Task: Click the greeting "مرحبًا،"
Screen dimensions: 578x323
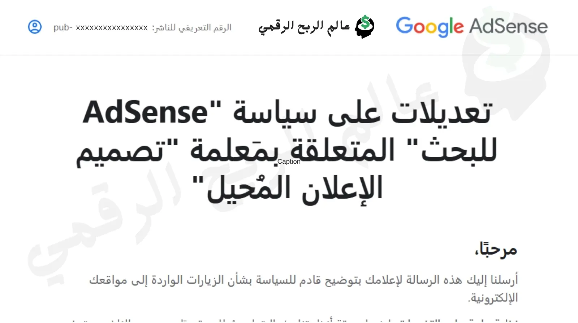Action: [496, 249]
